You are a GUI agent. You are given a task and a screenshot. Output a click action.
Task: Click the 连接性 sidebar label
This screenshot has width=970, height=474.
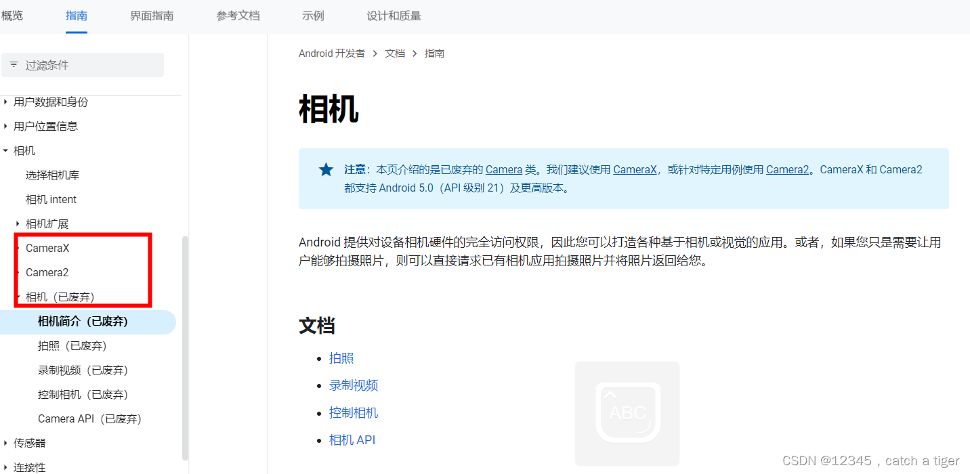click(30, 468)
